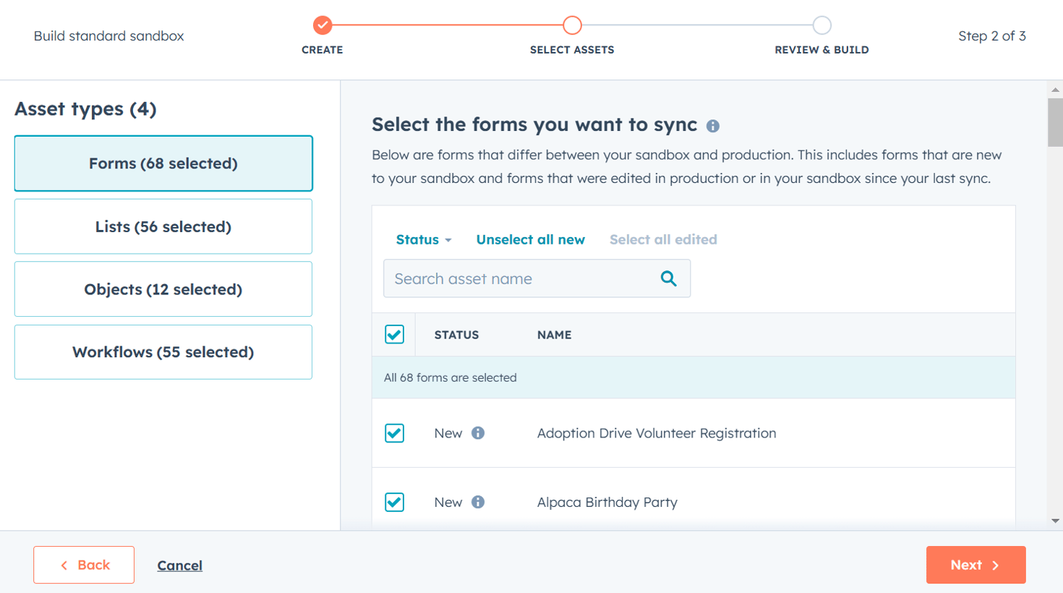
Task: Switch to the Lists asset type
Action: tap(163, 226)
